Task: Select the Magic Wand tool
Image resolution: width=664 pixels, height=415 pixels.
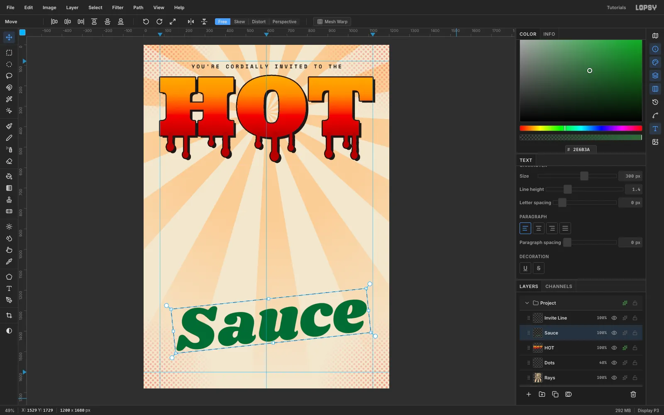Action: (9, 99)
